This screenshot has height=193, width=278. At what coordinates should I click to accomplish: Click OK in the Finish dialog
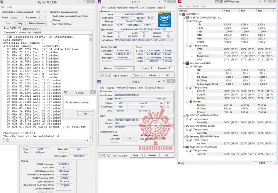pos(86,114)
